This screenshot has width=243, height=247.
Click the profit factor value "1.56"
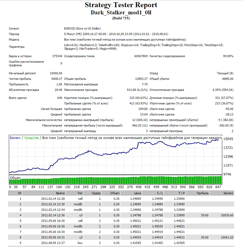point(59,84)
